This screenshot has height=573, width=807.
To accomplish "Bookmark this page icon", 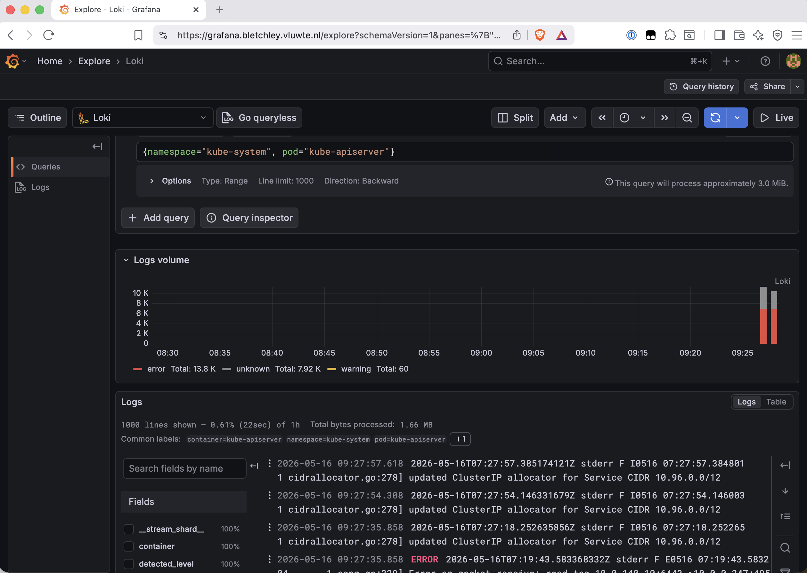I will [x=138, y=35].
